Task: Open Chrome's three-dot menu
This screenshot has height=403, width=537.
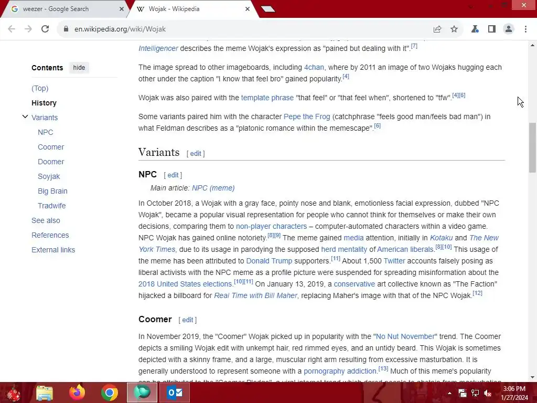Action: click(525, 29)
